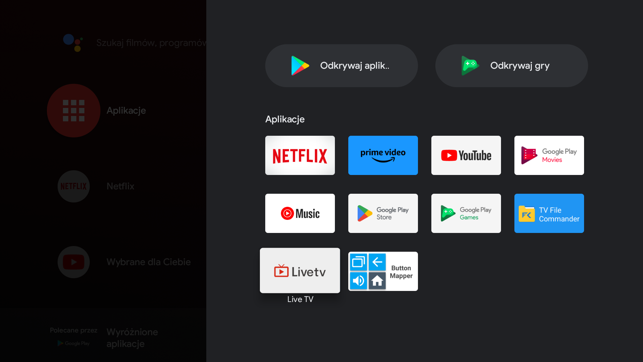Open Google Play Store tile
Viewport: 643px width, 362px height.
click(x=383, y=213)
